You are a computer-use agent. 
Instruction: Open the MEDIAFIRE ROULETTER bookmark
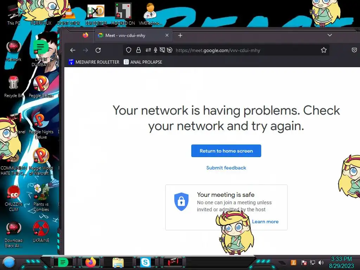94,62
